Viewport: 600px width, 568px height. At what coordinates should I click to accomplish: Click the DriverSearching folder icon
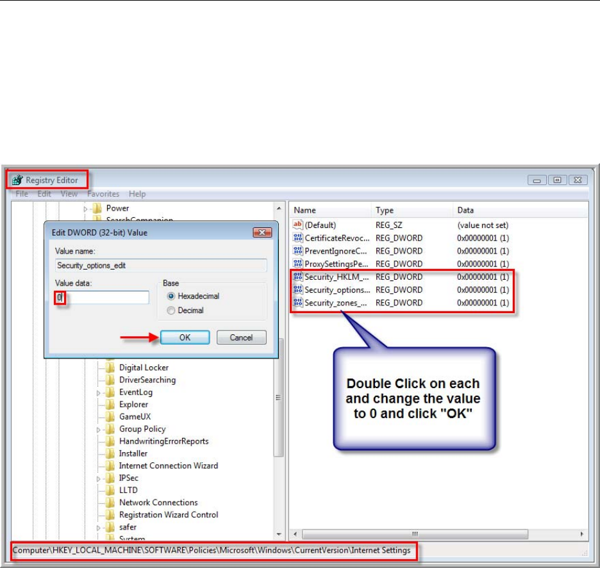tap(110, 380)
